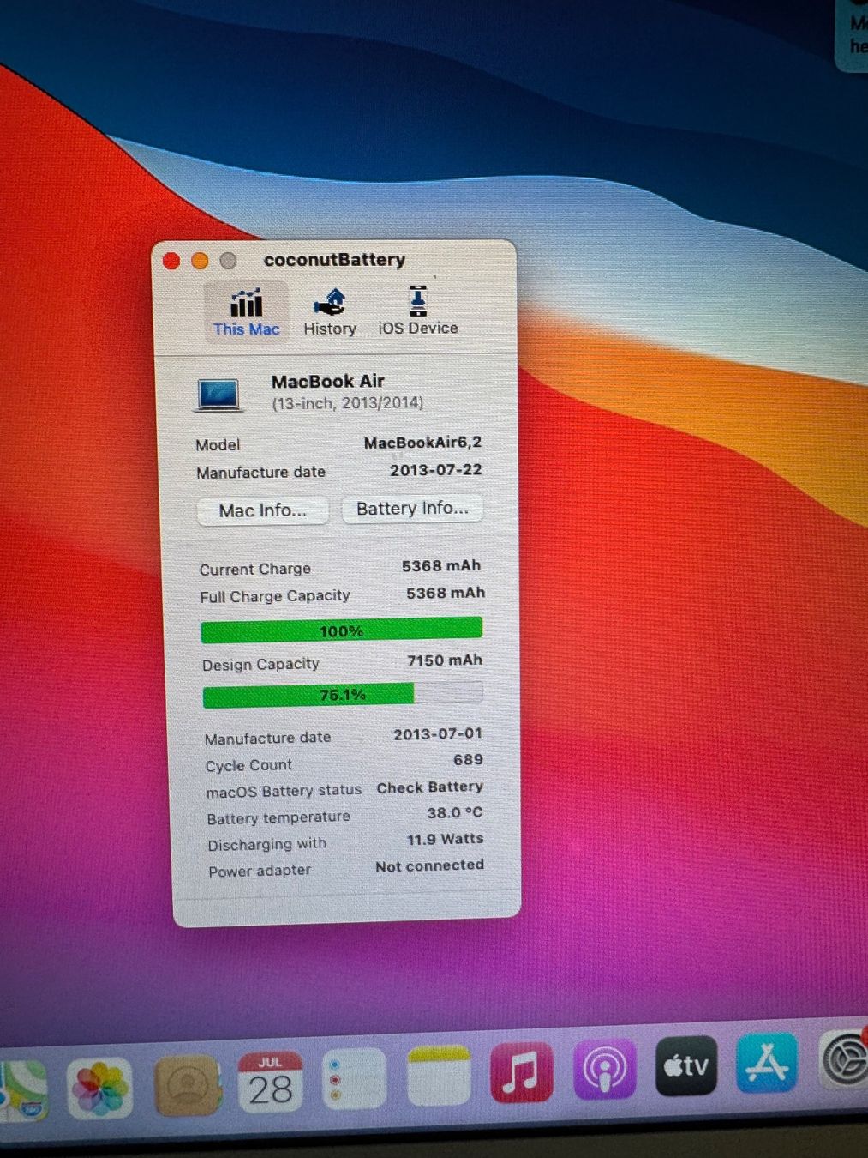Image resolution: width=868 pixels, height=1158 pixels.
Task: Click the Design Capacity 7150 mAh value
Action: [x=445, y=660]
